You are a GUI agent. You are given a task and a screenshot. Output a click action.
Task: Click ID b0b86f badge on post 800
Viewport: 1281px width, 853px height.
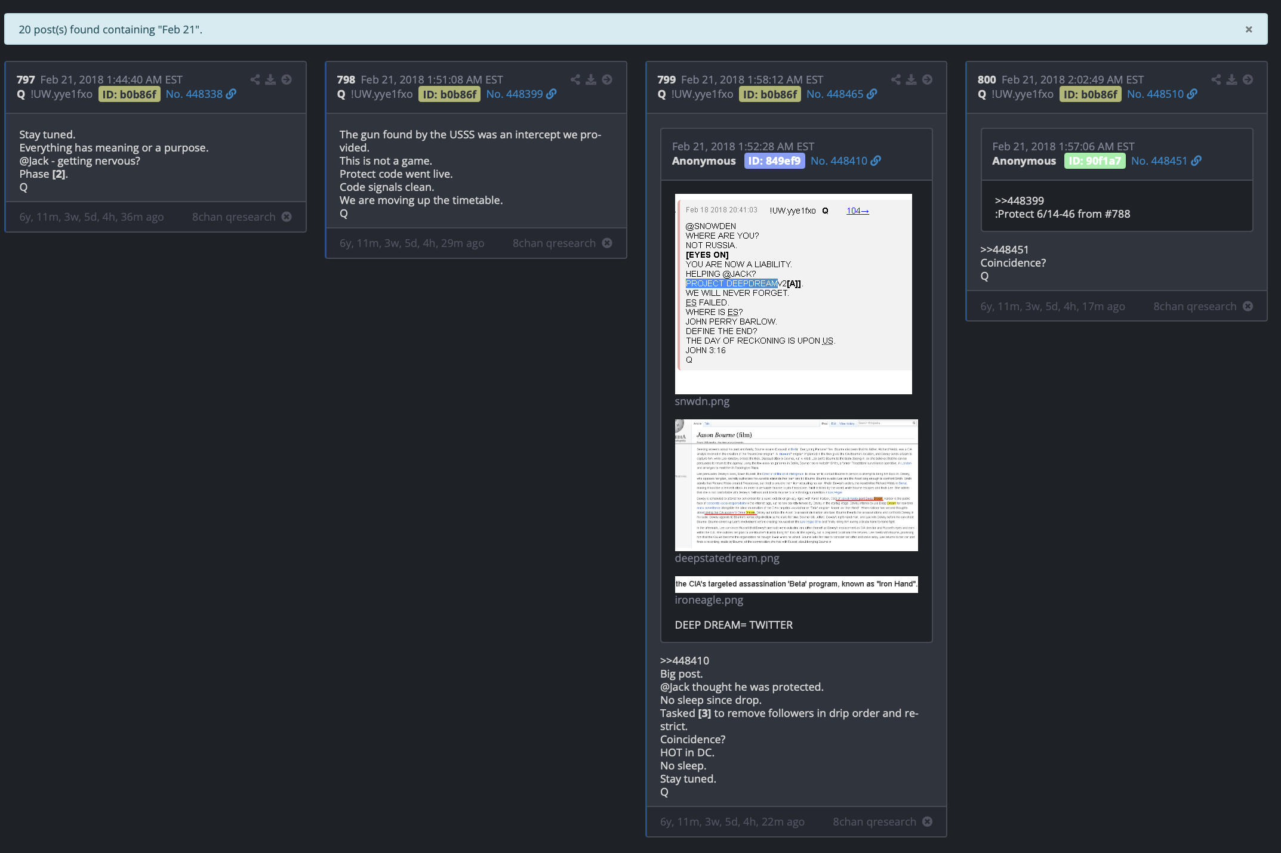tap(1091, 94)
